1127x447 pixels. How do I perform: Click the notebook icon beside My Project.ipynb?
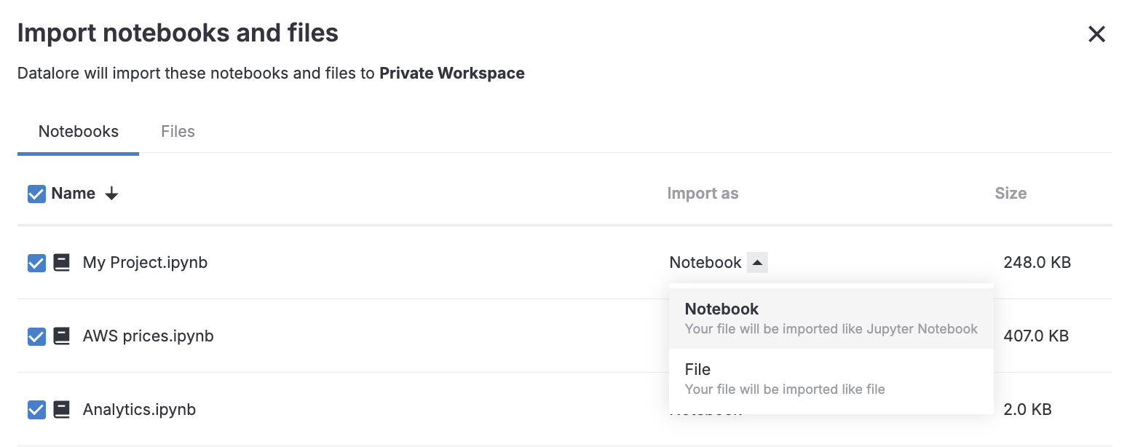62,262
